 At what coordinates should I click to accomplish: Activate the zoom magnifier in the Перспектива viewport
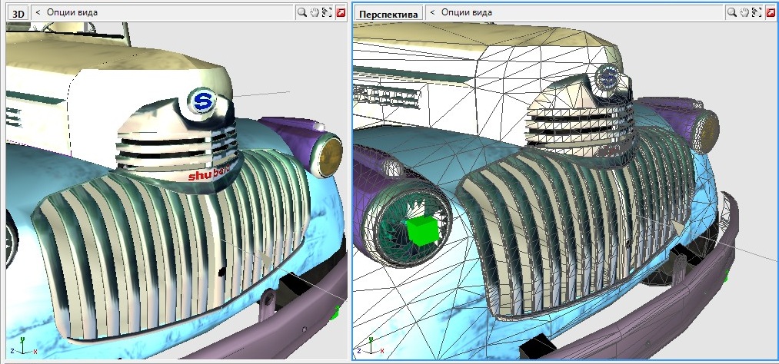[731, 12]
